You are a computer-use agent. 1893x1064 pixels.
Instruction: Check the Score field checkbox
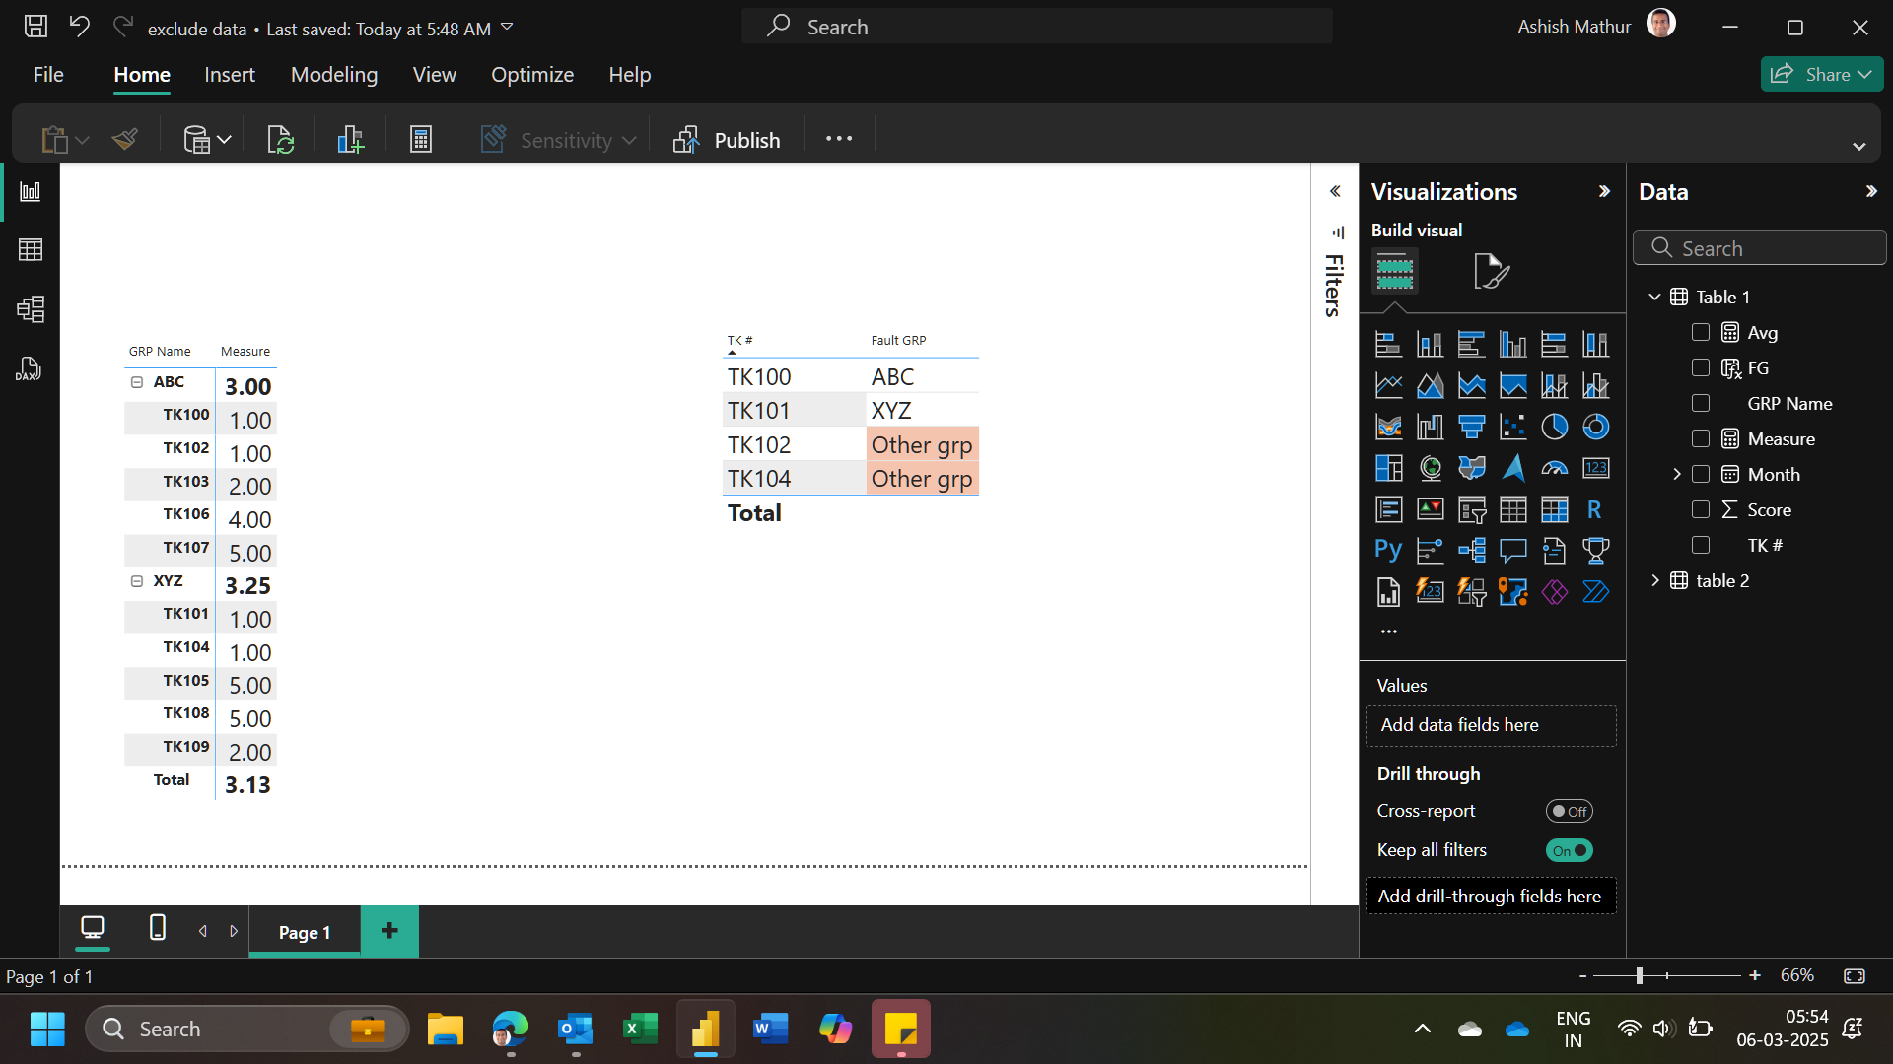click(1701, 510)
